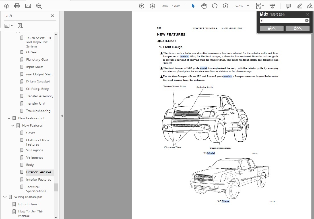Activate the hand pan tool
Screen dimensions: 314x219
point(204,6)
